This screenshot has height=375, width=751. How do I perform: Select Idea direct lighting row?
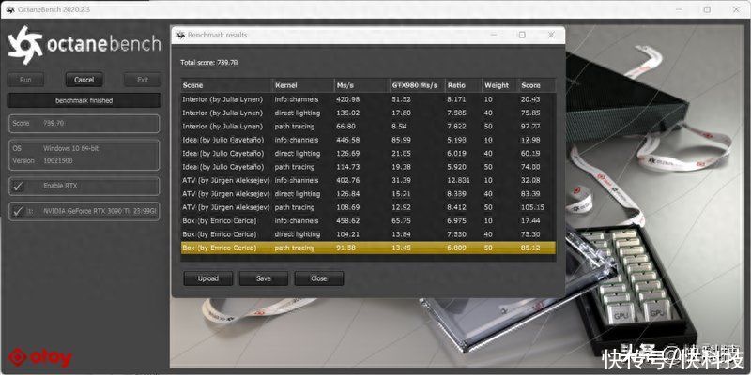coord(368,154)
